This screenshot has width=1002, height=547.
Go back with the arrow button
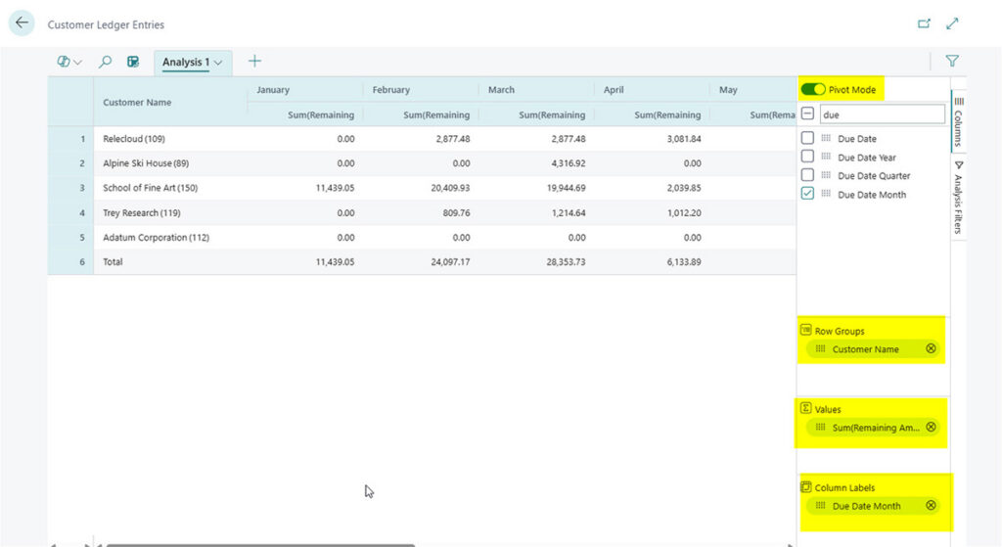point(22,23)
